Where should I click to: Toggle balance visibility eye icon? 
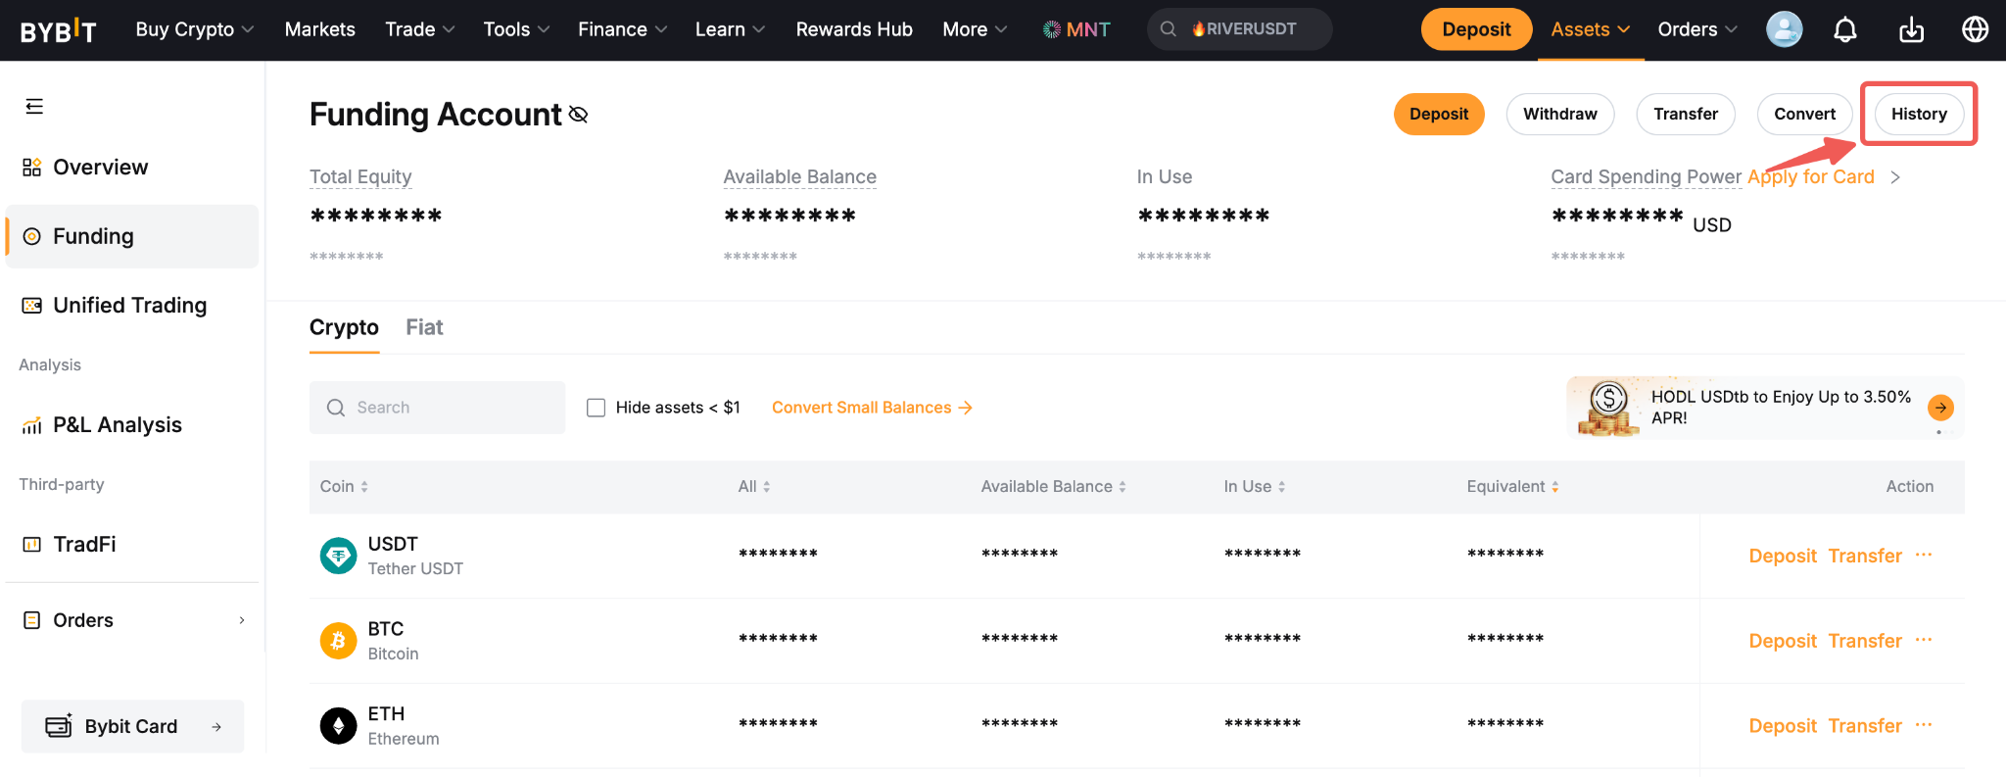pyautogui.click(x=579, y=115)
